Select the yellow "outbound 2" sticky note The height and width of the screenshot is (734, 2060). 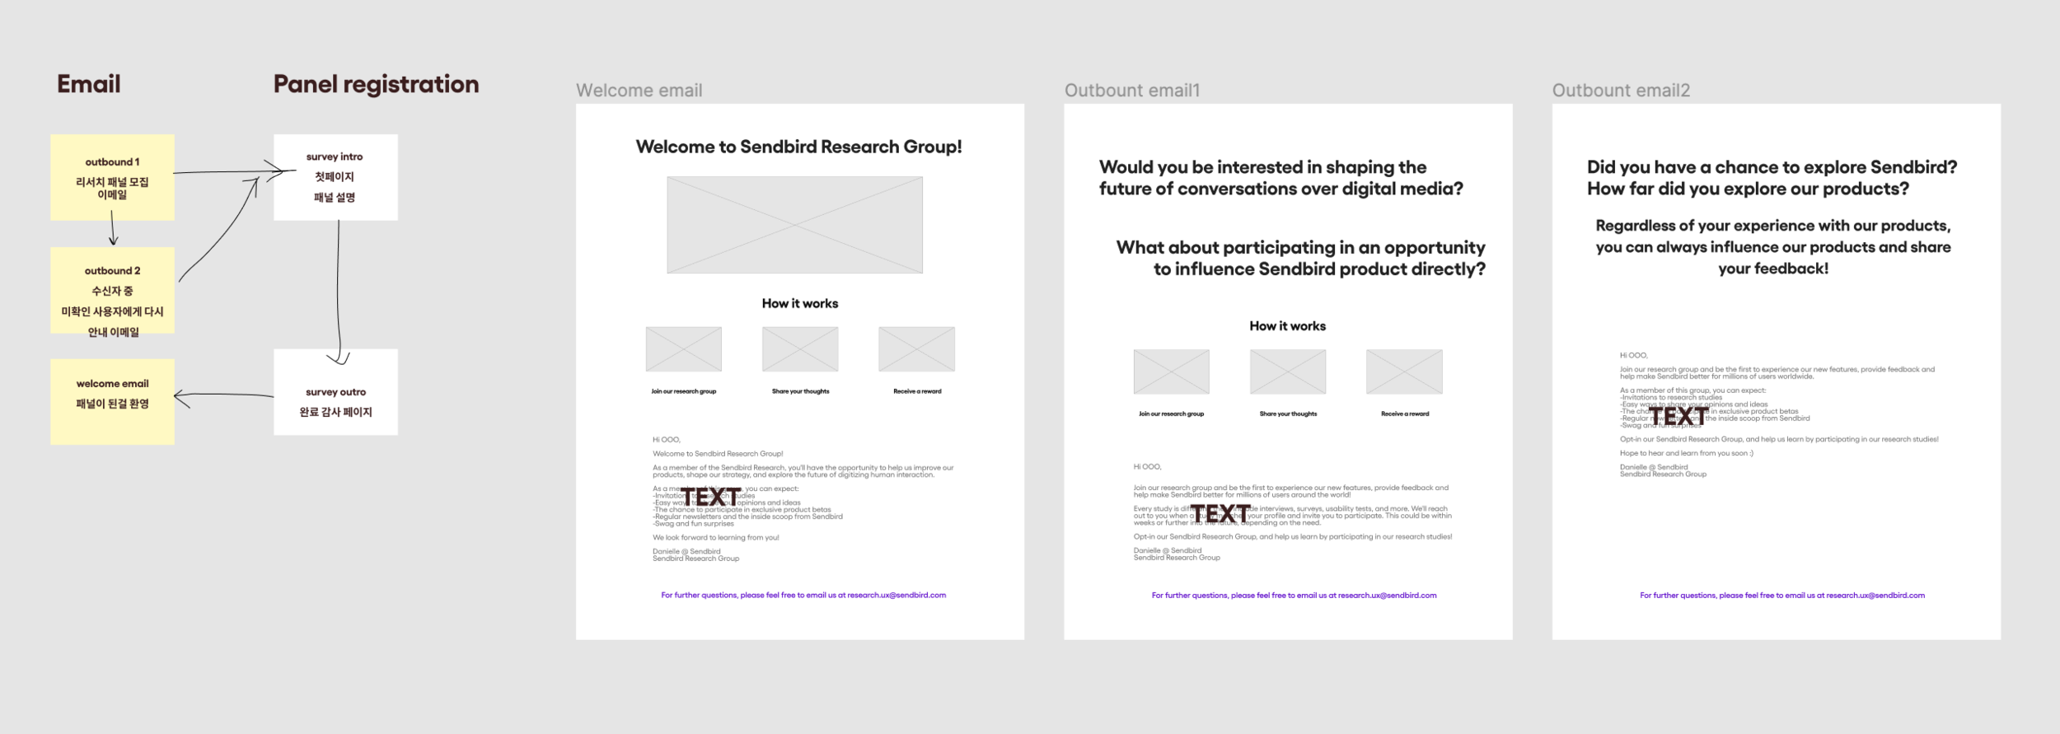tap(112, 290)
